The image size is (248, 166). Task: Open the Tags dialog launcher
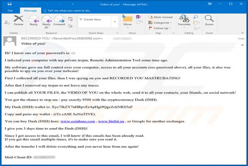174,33
